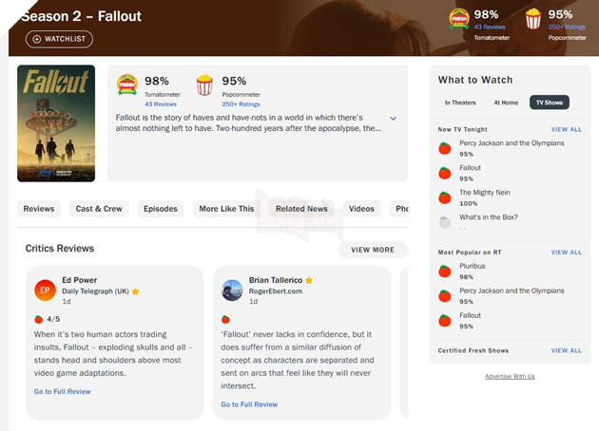Expand the Fallout synopsis with the chevron
This screenshot has height=431, width=599.
tap(393, 119)
